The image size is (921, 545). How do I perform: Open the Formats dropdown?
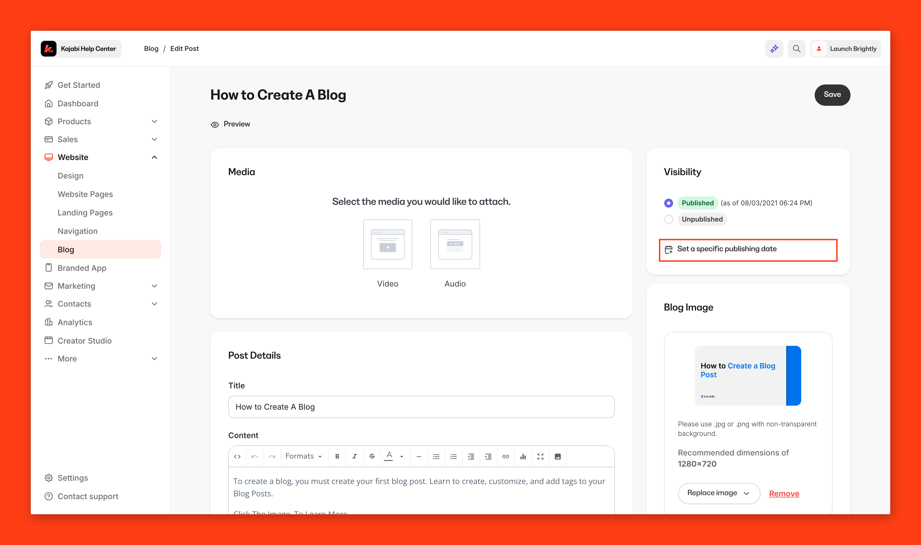(304, 456)
